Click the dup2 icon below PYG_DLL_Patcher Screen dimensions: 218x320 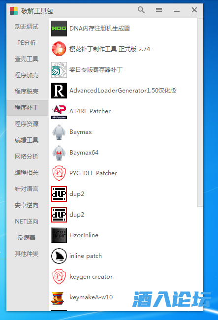click(x=59, y=194)
